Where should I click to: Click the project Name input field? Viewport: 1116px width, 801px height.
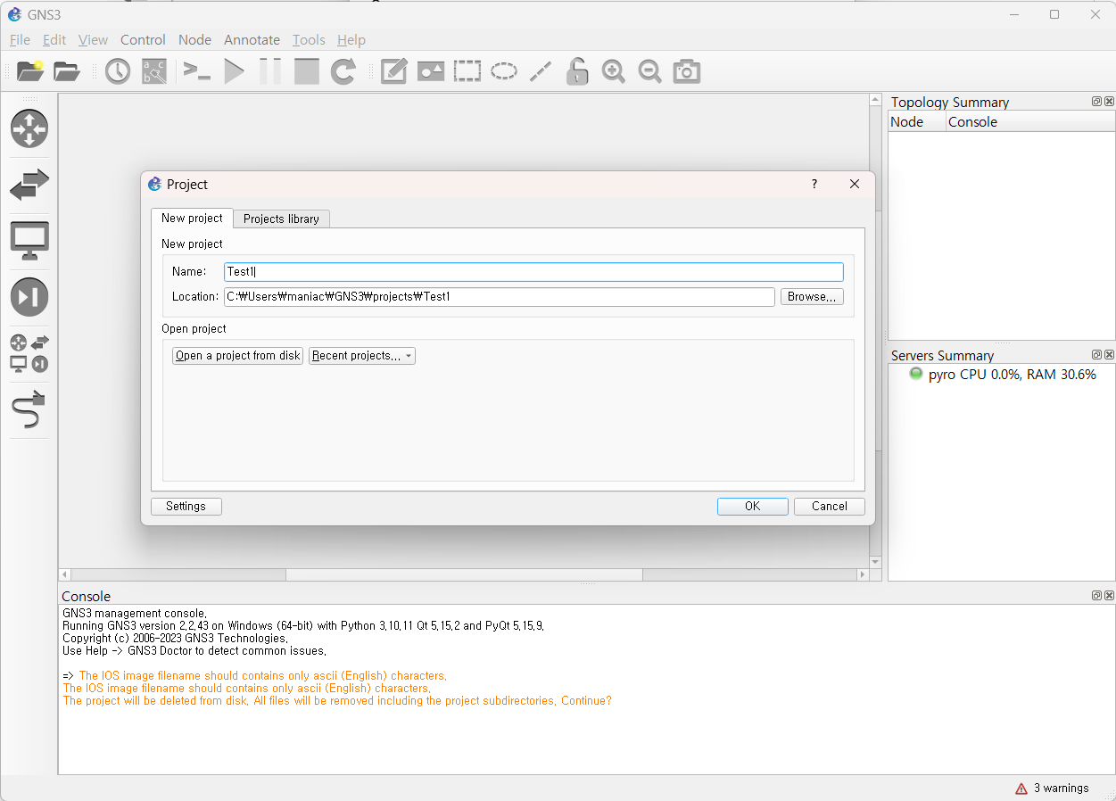[x=533, y=272]
